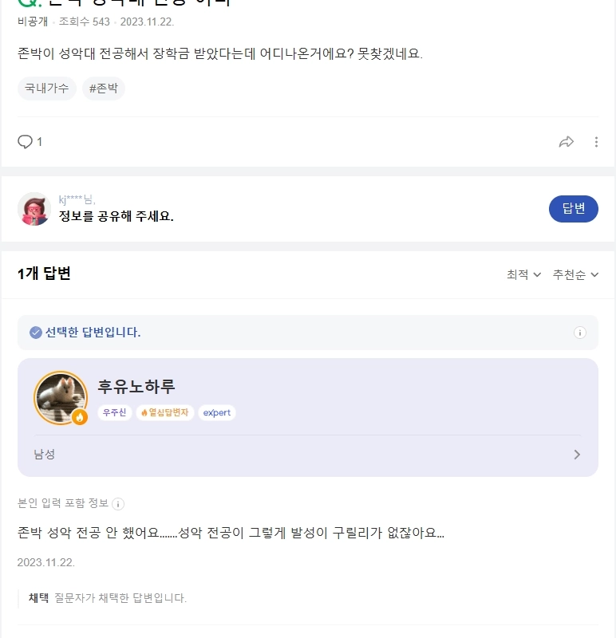Open the 추천순 sort dropdown
The image size is (616, 638).
575,274
